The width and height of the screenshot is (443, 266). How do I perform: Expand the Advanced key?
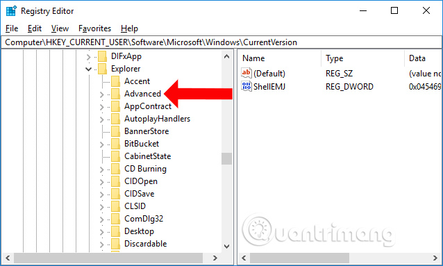point(101,94)
